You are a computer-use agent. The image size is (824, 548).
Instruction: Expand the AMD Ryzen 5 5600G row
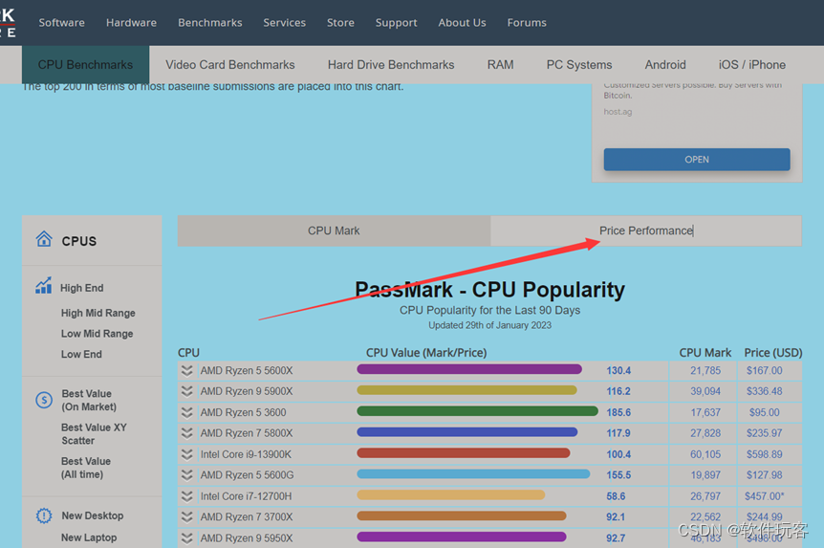[187, 475]
